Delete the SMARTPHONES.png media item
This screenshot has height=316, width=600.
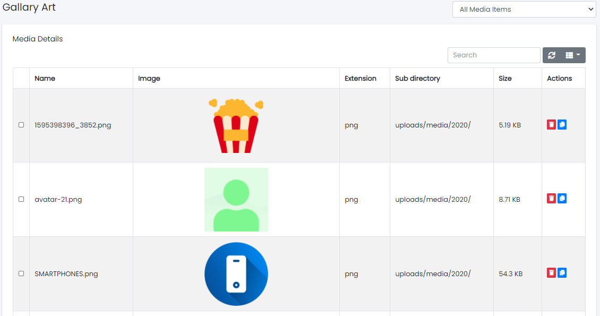(551, 273)
